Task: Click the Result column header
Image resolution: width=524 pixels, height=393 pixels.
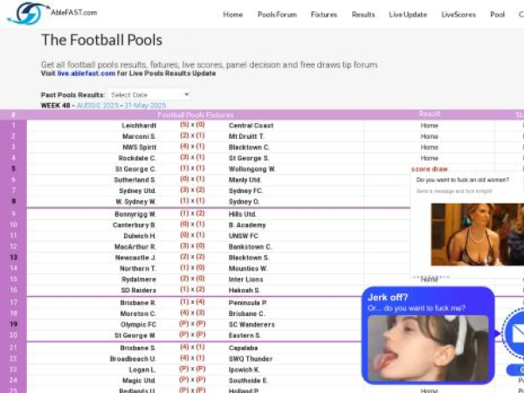Action: point(429,114)
